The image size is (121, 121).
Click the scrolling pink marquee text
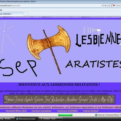pyautogui.click(x=60, y=107)
